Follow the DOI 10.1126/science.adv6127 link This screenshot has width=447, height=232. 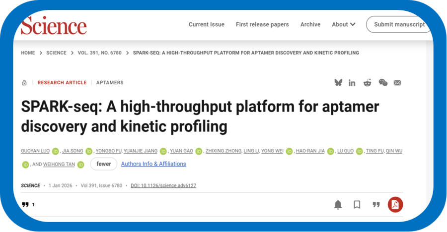point(164,186)
